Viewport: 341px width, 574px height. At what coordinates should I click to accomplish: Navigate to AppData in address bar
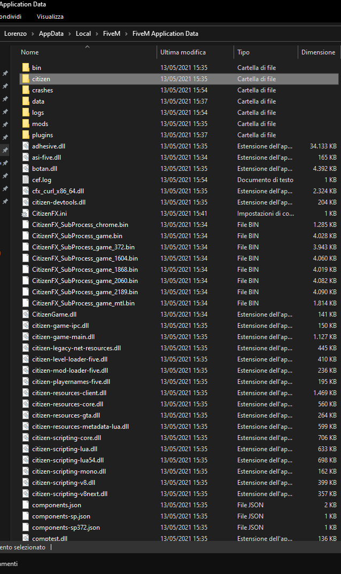point(51,33)
